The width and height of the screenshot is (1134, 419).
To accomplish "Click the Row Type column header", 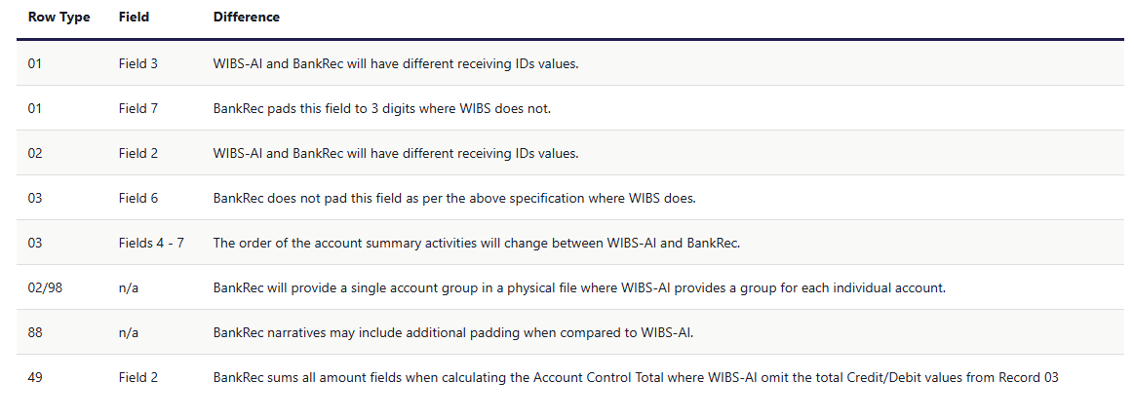I will 59,18.
